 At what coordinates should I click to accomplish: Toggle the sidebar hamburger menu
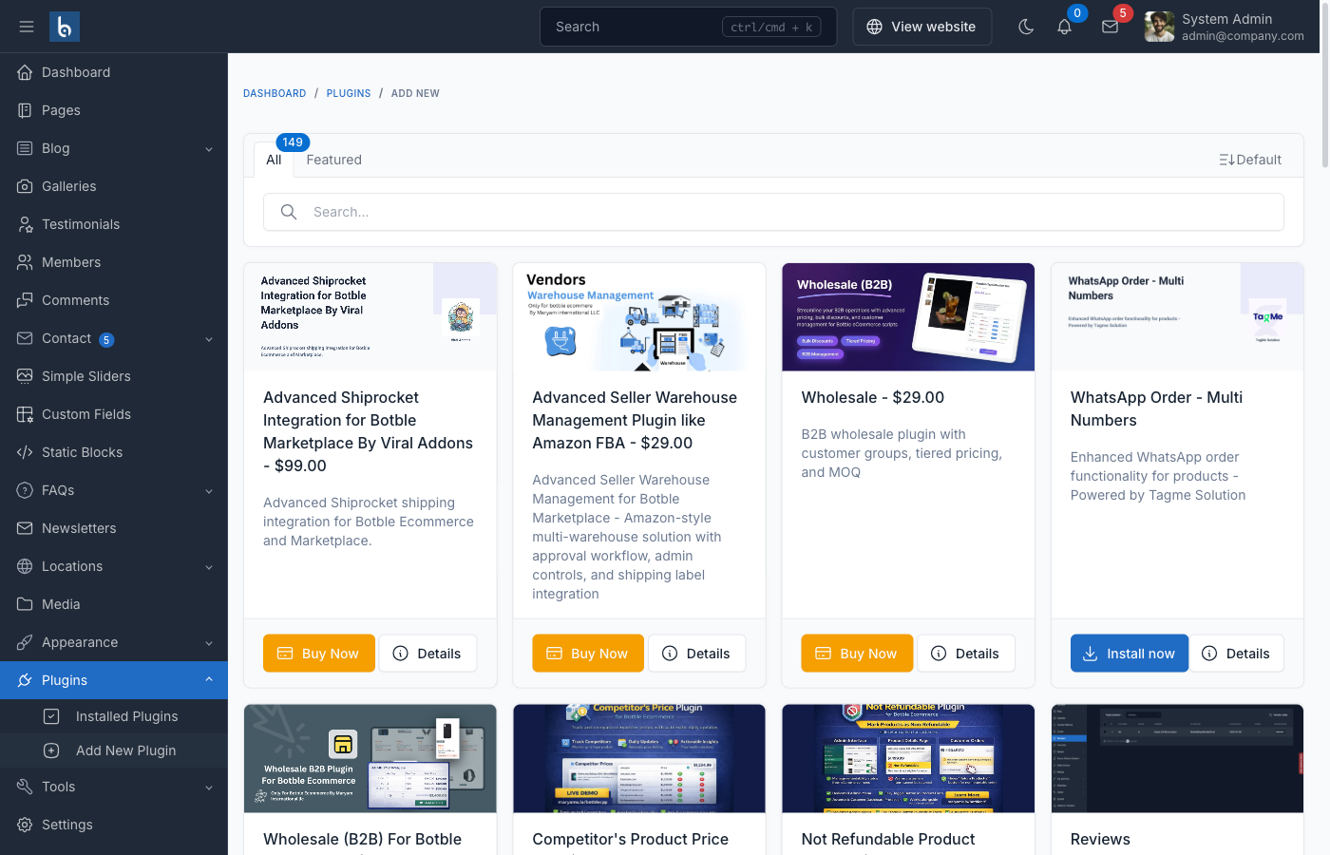click(x=27, y=27)
